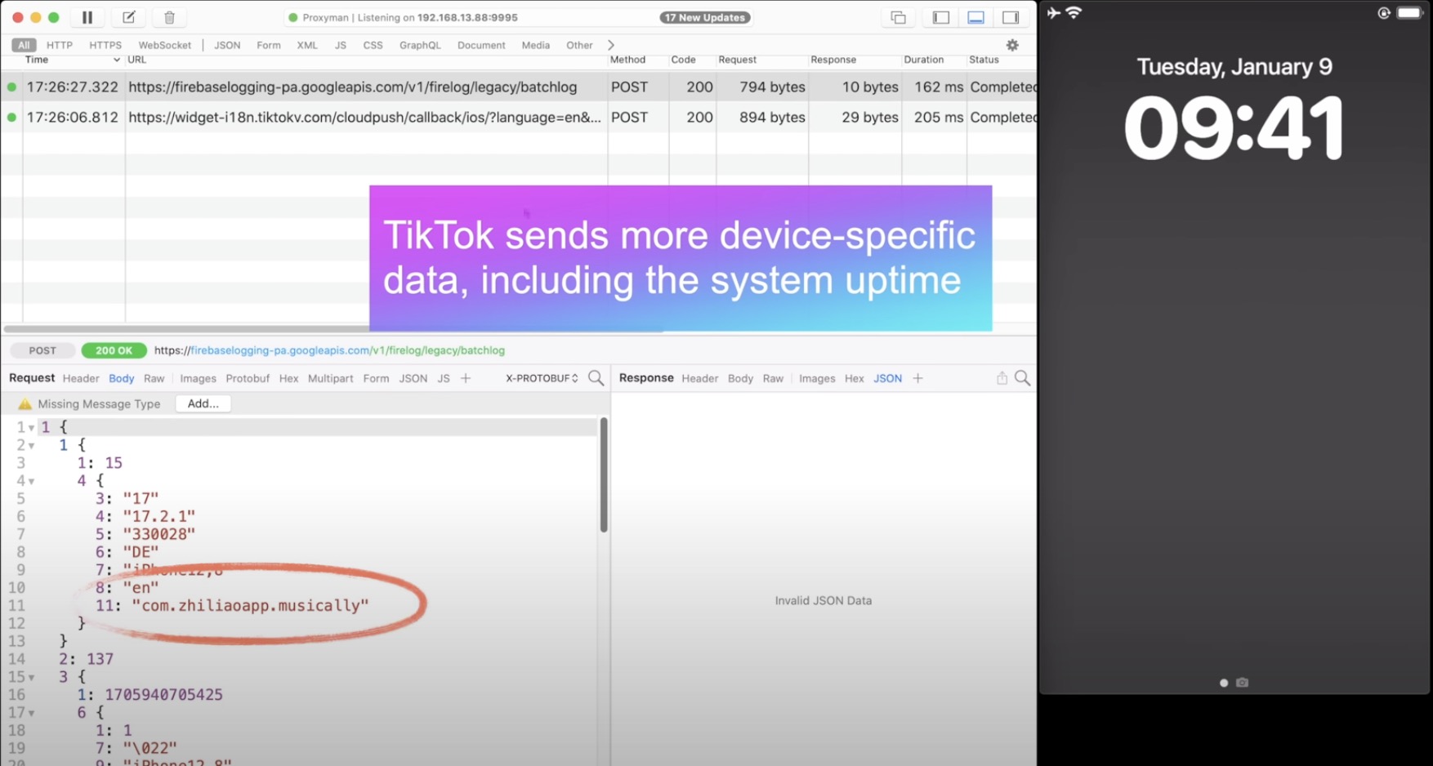This screenshot has height=766, width=1433.
Task: Click the compose new request icon
Action: (128, 17)
